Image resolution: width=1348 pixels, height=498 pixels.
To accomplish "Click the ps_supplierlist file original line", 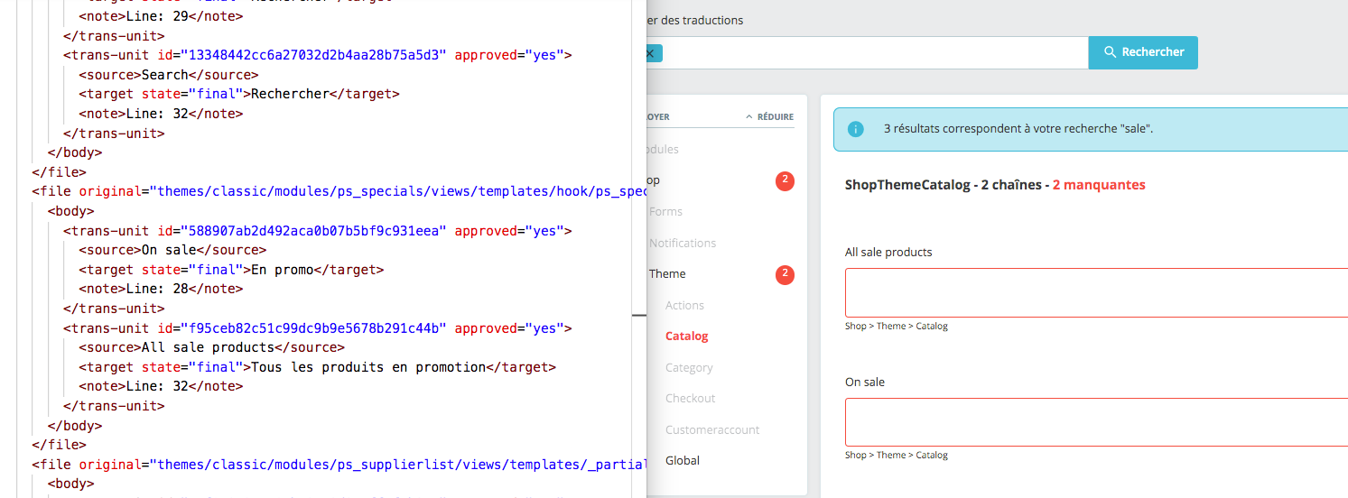I will click(339, 465).
